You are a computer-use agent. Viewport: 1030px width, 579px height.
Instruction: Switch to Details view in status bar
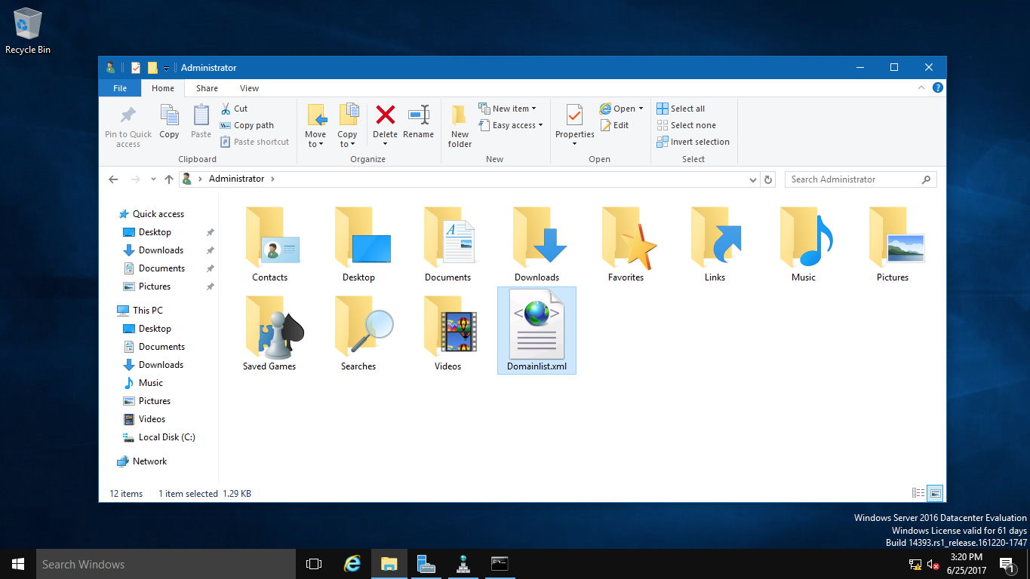pyautogui.click(x=918, y=493)
